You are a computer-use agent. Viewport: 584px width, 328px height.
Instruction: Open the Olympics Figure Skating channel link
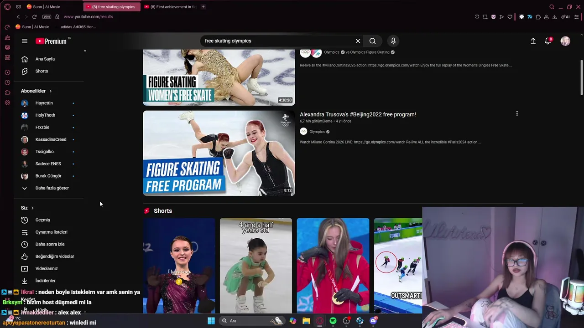[370, 52]
